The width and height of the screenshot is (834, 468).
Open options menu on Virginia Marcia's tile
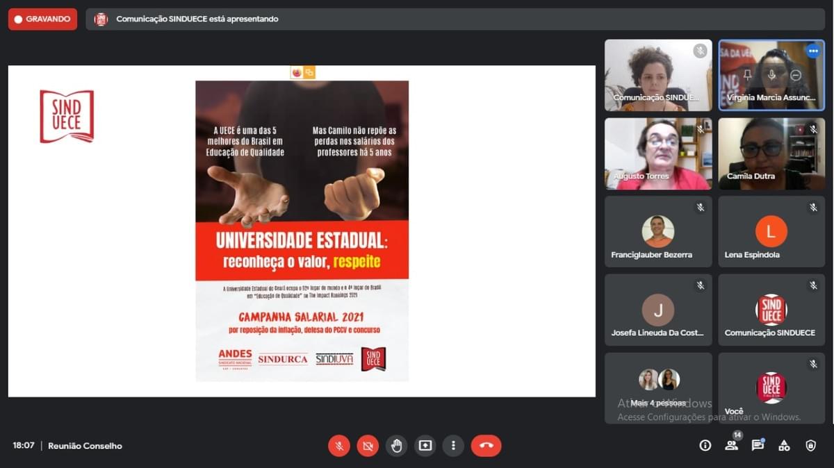(813, 51)
